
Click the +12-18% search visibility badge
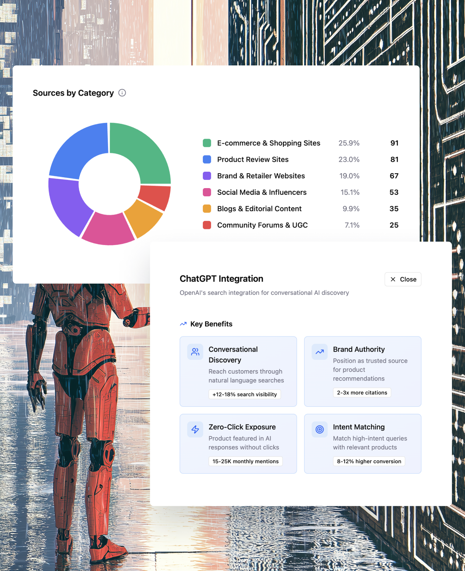point(245,394)
